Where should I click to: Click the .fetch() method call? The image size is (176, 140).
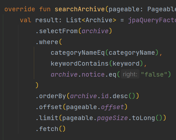(x=51, y=129)
